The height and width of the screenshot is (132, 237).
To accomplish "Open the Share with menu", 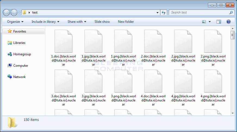I will click(77, 22).
